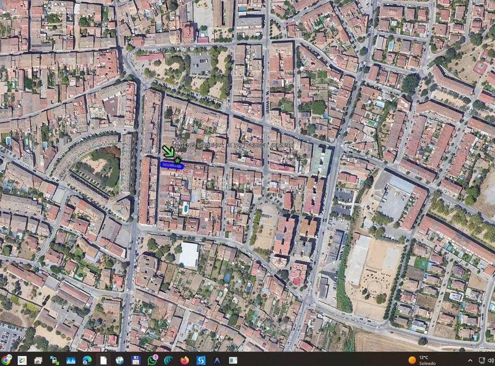Image resolution: width=495 pixels, height=366 pixels.
Task: Open the volume speaker tray icon
Action: [491, 360]
